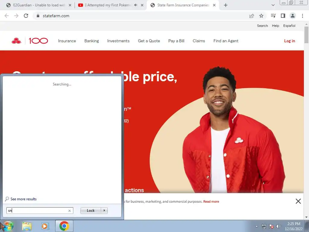
Task: Click the Log in link
Action: pos(289,41)
